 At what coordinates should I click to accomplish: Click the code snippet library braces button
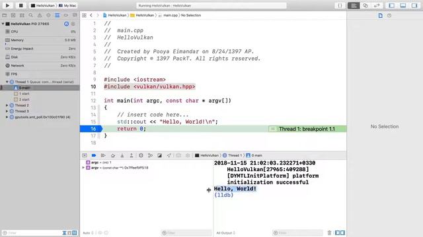click(x=340, y=5)
